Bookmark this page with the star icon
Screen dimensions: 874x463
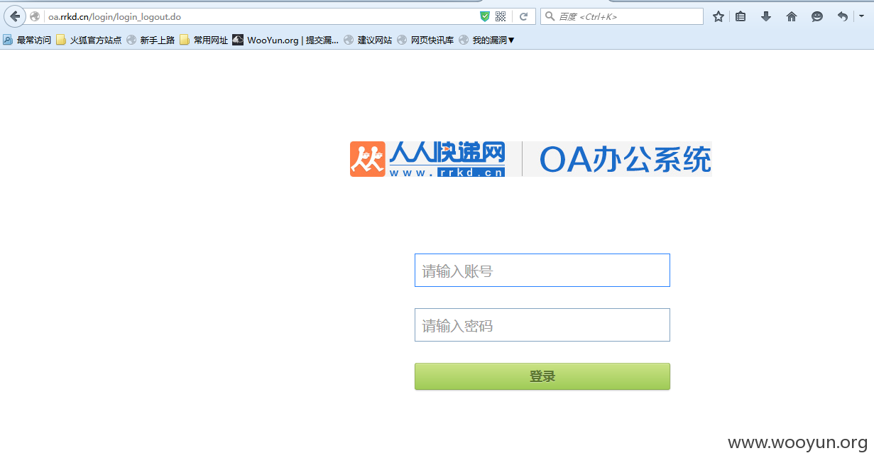click(x=719, y=16)
